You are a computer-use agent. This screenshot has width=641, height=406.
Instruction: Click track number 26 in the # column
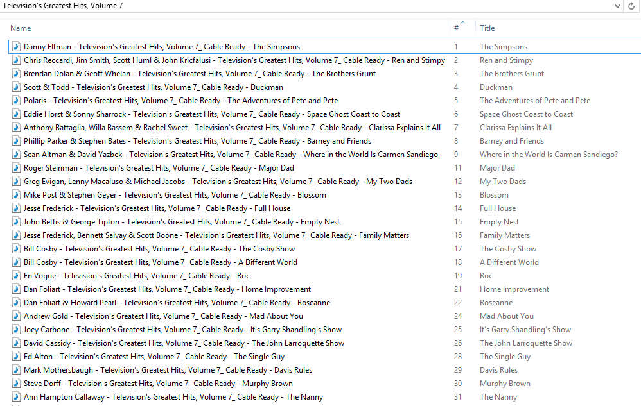458,343
